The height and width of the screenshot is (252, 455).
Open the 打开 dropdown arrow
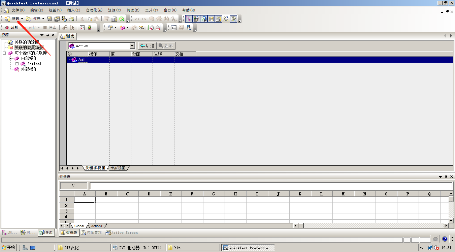click(x=43, y=19)
